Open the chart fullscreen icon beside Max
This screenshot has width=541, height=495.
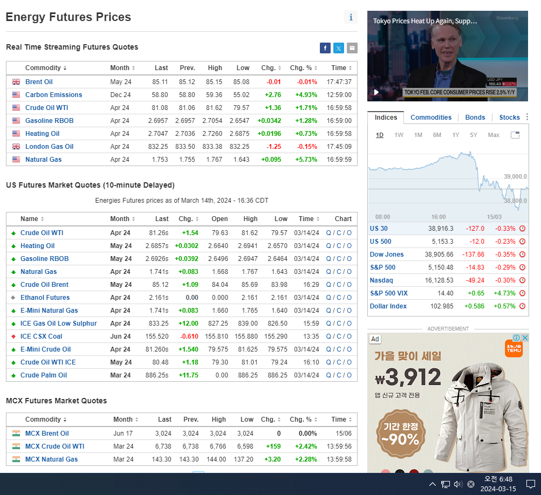515,135
